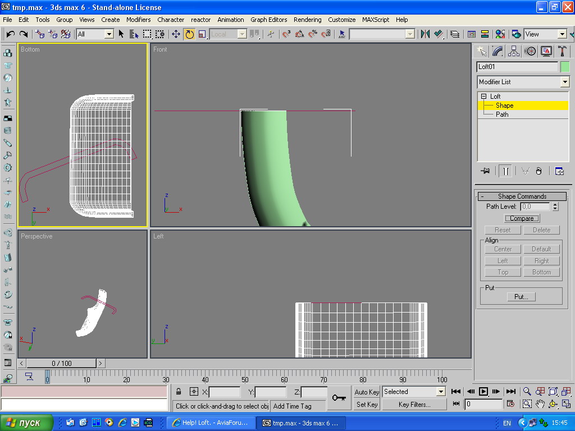The height and width of the screenshot is (431, 575).
Task: Open the Rendering menu
Action: pyautogui.click(x=307, y=20)
